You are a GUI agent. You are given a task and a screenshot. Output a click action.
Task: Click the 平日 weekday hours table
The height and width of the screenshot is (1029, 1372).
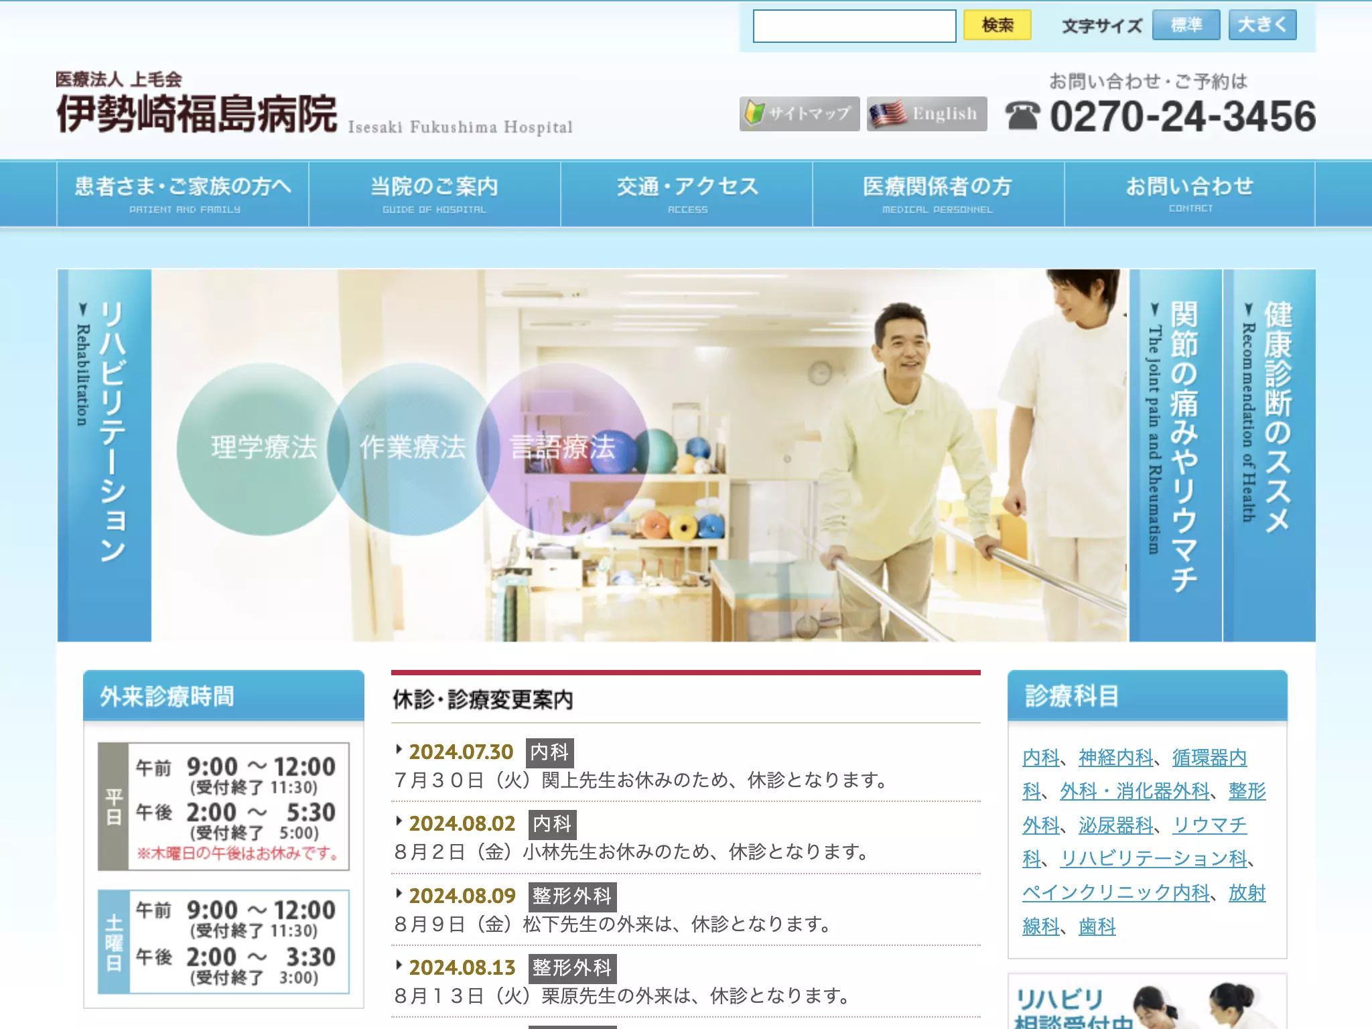[224, 807]
